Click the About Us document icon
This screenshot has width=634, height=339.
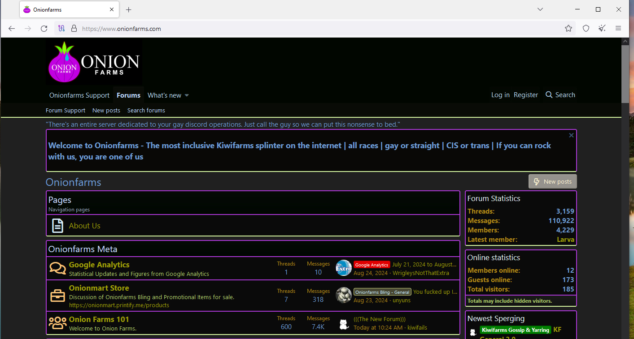tap(57, 226)
